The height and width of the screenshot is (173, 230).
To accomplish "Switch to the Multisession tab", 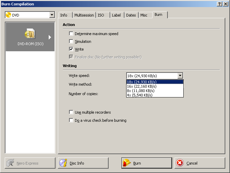I will pos(84,15).
